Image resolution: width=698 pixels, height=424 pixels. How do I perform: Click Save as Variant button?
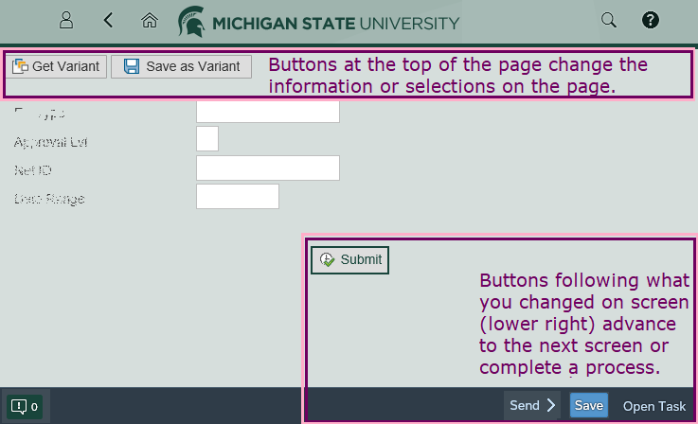(x=181, y=66)
